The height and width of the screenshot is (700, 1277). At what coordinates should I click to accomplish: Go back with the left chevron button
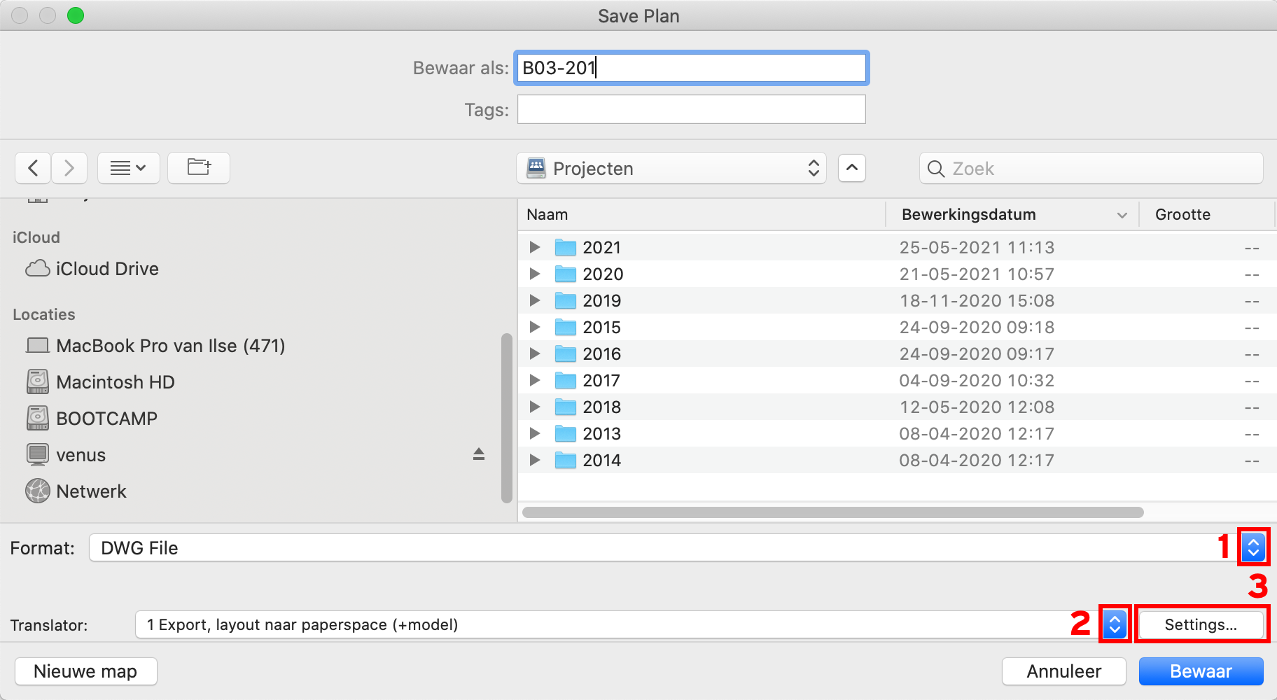33,168
